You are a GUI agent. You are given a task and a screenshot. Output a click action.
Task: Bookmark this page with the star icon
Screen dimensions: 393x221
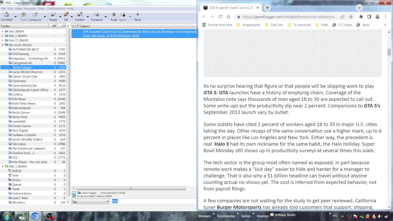(x=351, y=17)
